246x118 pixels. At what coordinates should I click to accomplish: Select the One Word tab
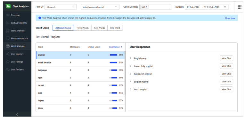point(115,28)
